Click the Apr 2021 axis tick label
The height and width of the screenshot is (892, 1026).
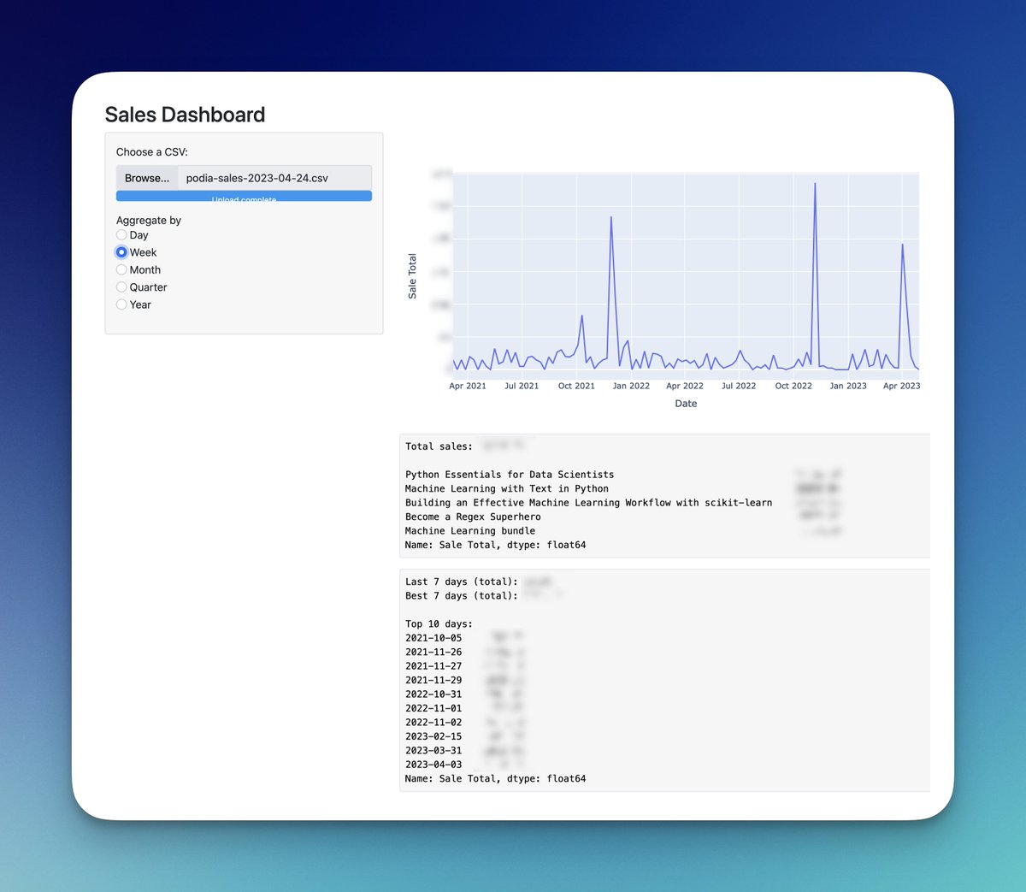pos(468,386)
